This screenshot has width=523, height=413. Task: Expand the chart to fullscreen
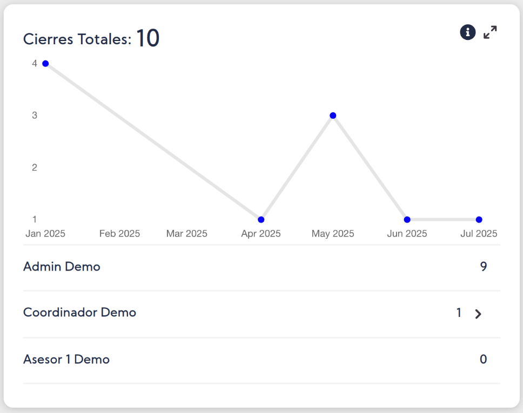[490, 32]
